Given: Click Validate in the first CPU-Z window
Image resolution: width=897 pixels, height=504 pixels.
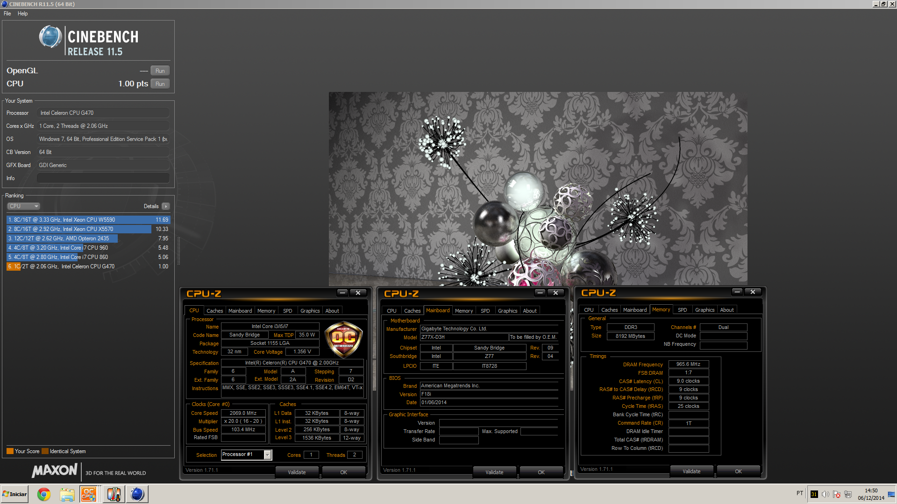Looking at the screenshot, I should point(297,472).
